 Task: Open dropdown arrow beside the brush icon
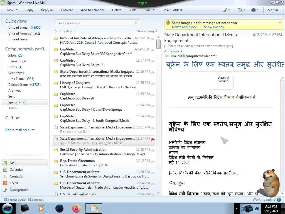229,10
